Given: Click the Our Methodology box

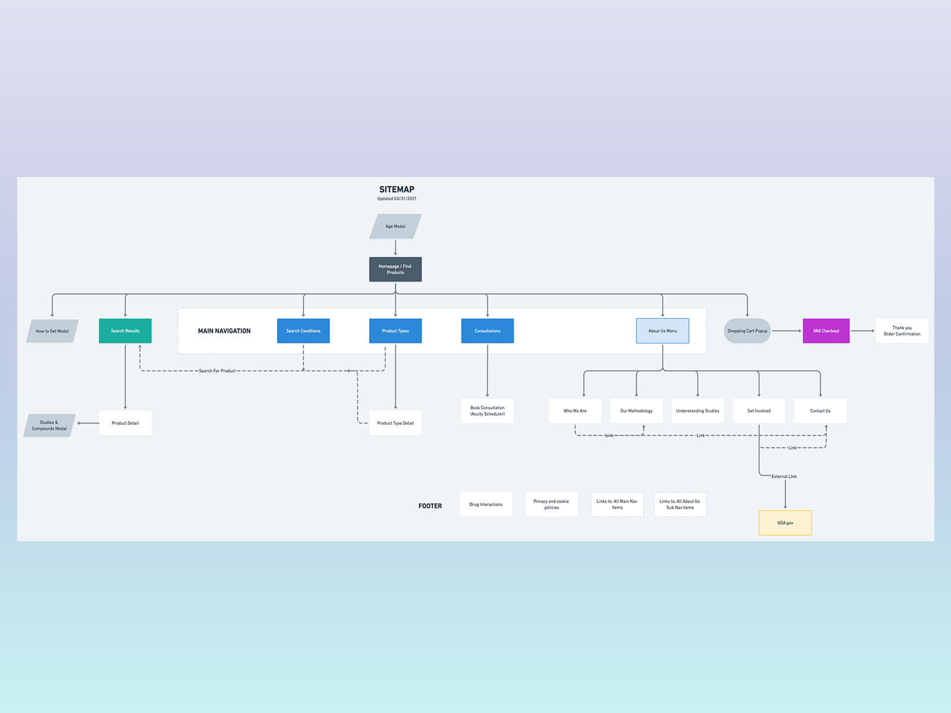Looking at the screenshot, I should [x=636, y=411].
